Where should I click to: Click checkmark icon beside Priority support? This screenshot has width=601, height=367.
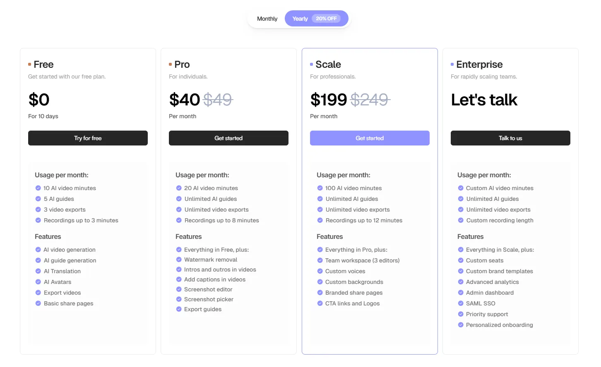pos(461,314)
